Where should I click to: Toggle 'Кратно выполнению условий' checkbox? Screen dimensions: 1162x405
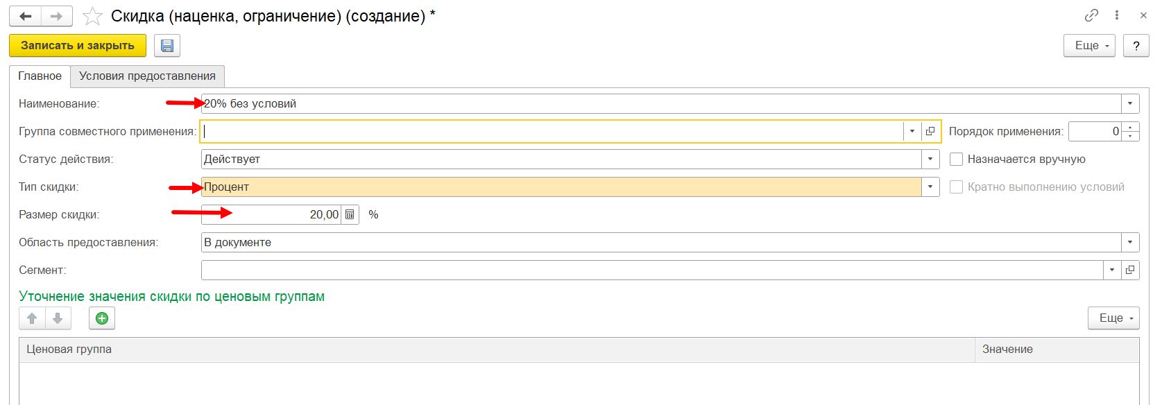pyautogui.click(x=956, y=187)
